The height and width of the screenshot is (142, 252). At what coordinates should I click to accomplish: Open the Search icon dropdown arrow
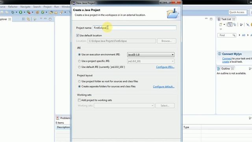click(x=65, y=12)
